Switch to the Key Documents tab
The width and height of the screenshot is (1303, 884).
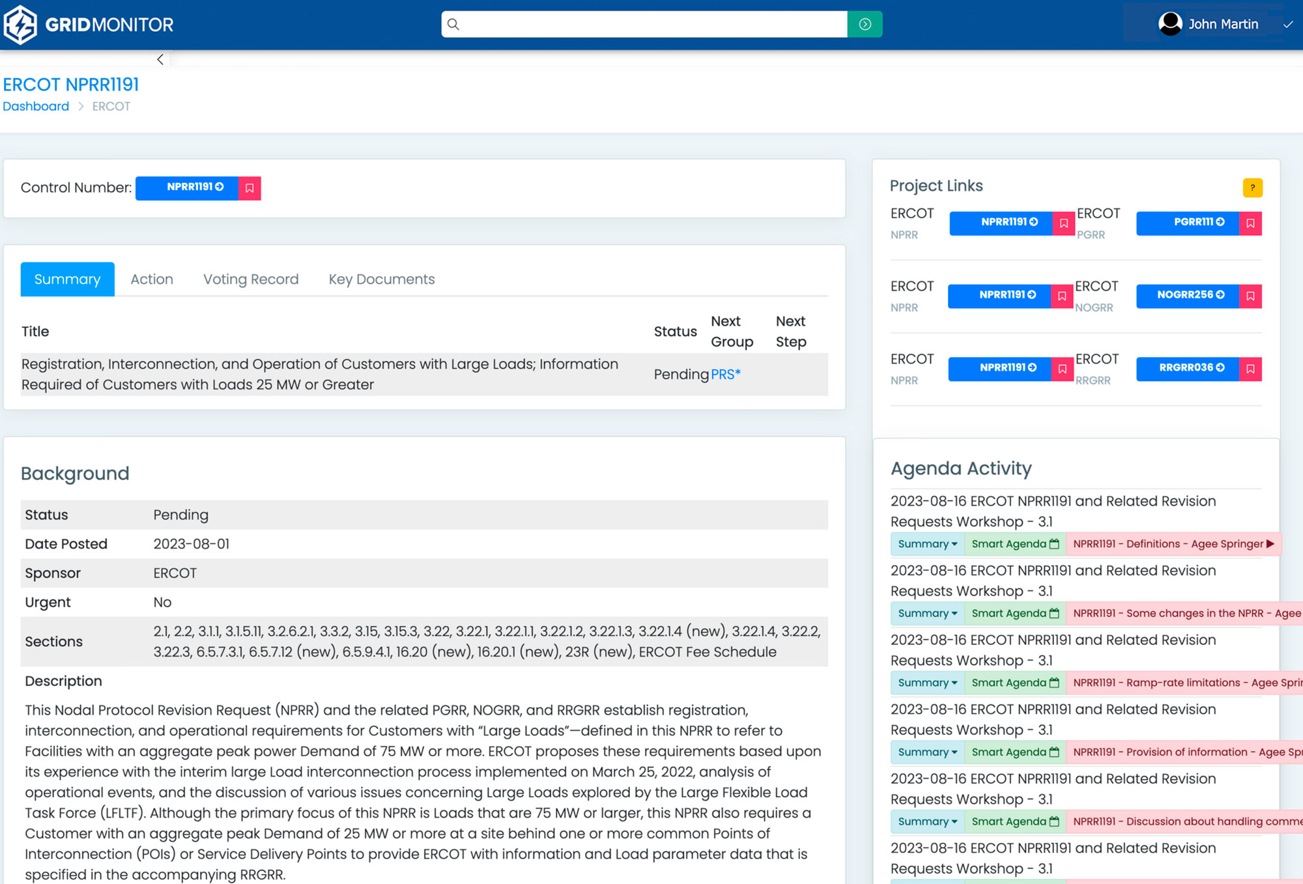(382, 279)
